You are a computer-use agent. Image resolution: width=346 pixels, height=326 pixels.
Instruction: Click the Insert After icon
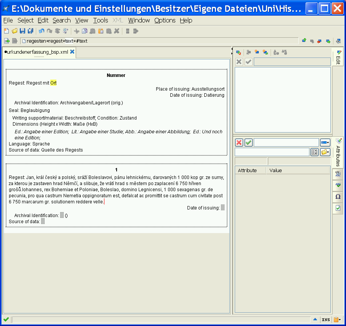click(x=265, y=52)
